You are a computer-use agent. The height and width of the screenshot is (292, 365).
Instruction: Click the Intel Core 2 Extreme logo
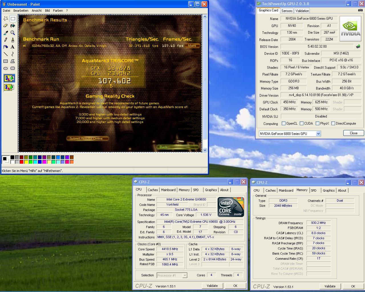pyautogui.click(x=231, y=207)
